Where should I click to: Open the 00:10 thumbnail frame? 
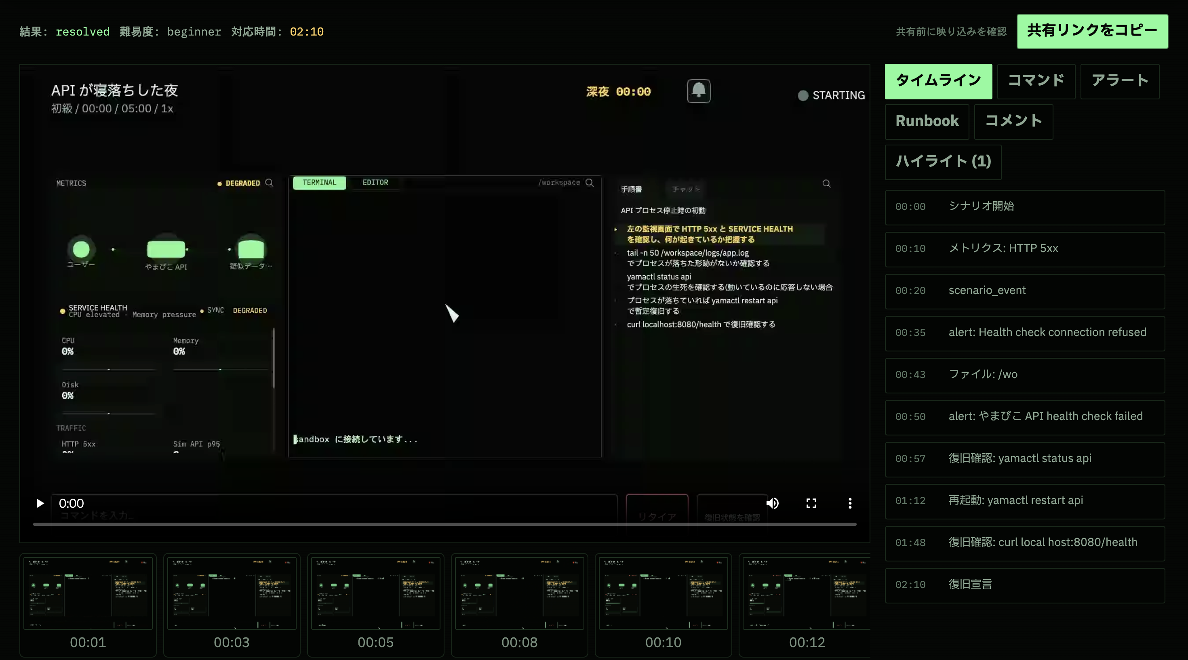pos(663,605)
